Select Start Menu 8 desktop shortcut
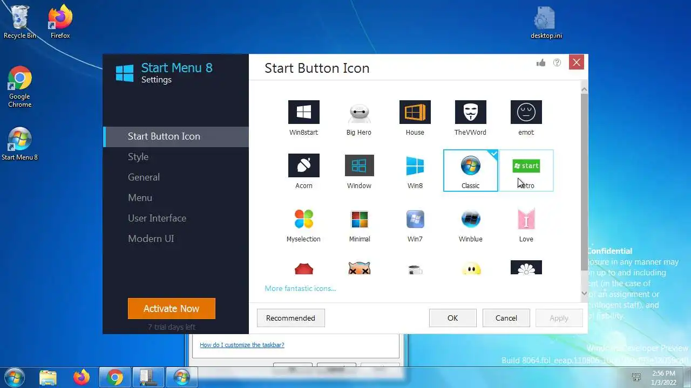 [19, 144]
